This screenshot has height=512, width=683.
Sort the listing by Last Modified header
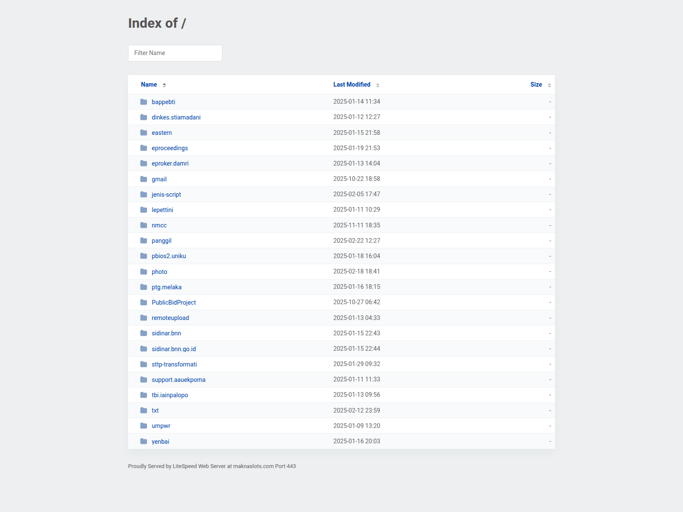point(352,84)
